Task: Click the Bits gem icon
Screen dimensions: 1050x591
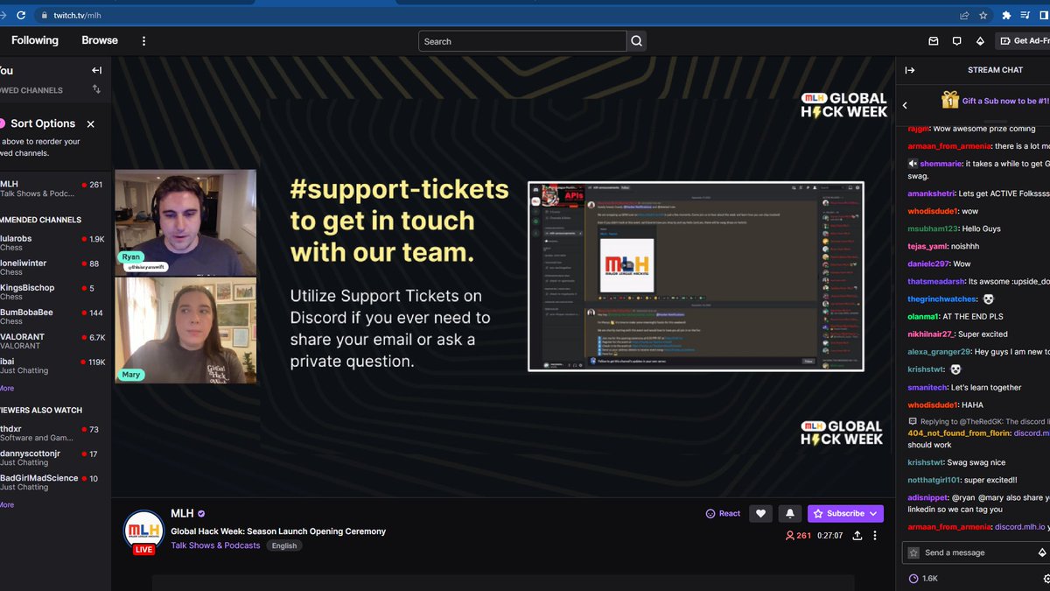Action: 980,40
